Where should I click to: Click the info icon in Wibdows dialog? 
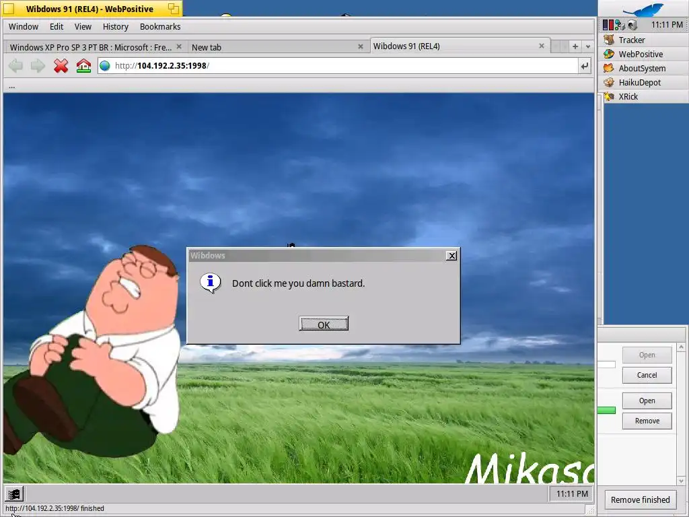211,283
